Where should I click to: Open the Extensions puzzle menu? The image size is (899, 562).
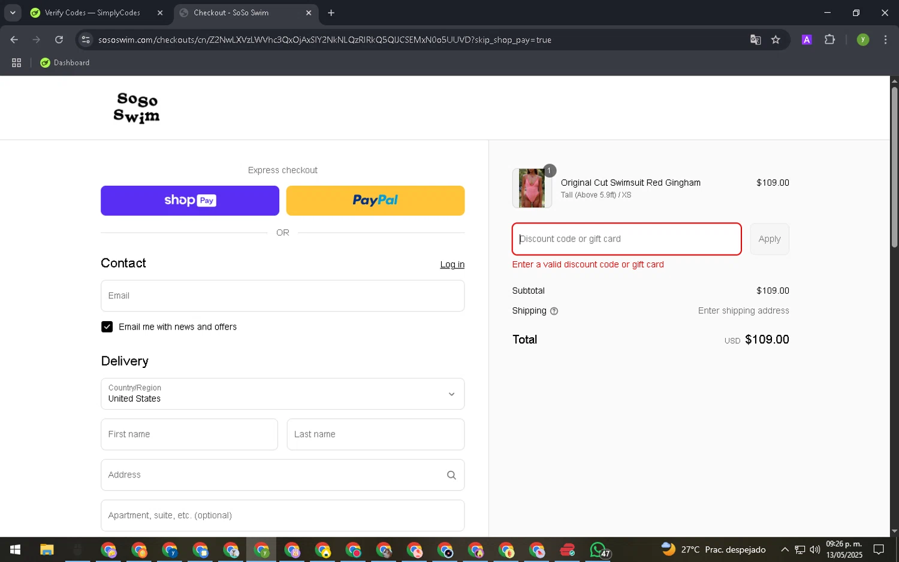pos(829,40)
